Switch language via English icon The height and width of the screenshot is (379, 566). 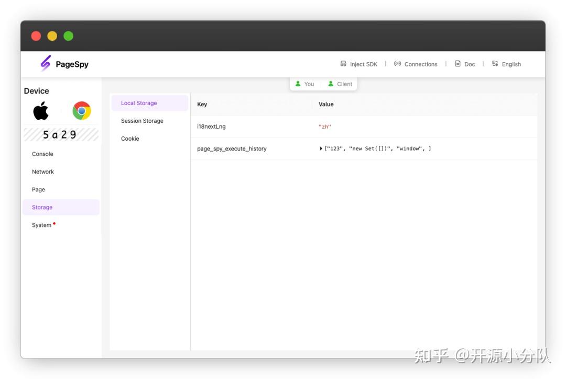point(506,64)
